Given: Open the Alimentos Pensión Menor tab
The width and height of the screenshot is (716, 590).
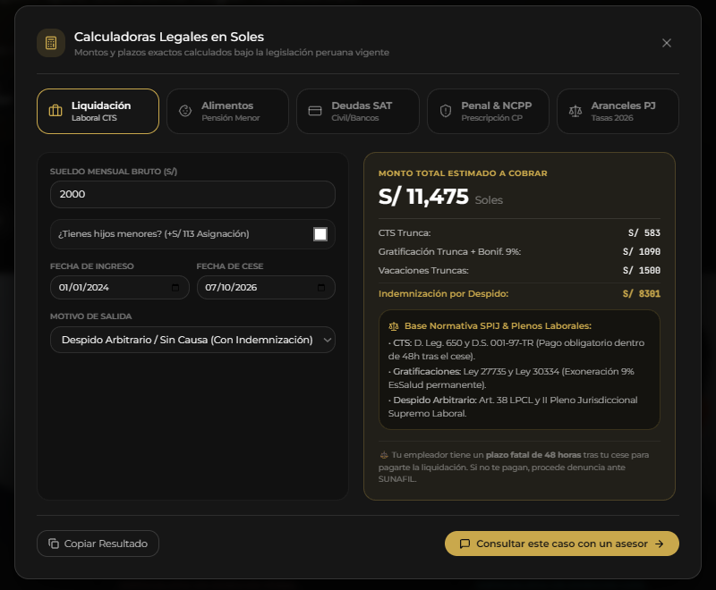Looking at the screenshot, I should (228, 111).
